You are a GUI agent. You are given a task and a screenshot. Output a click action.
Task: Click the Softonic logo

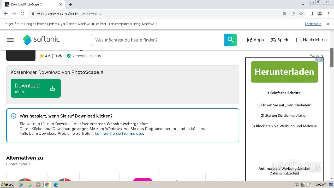[x=41, y=40]
